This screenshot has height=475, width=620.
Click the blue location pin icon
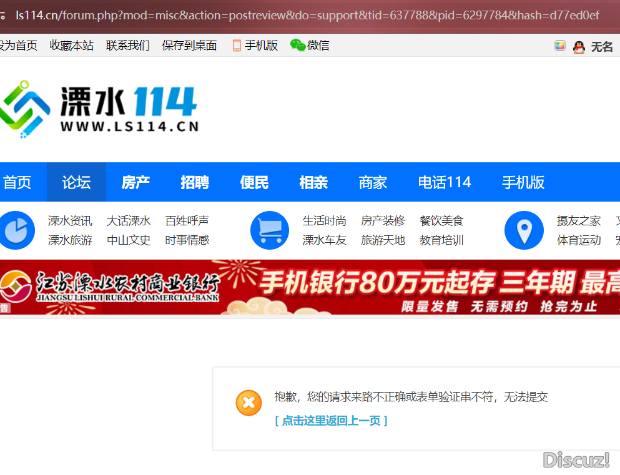(x=524, y=230)
